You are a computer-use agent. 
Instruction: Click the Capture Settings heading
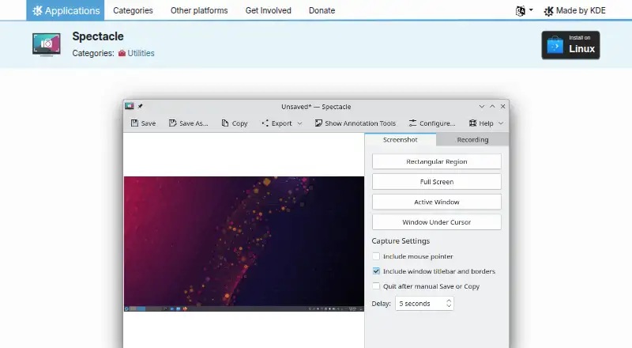401,241
